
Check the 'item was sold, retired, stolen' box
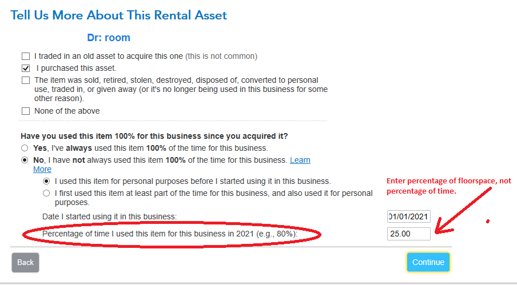pyautogui.click(x=26, y=81)
